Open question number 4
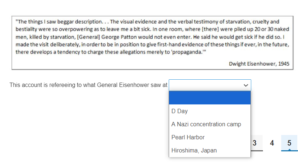 [272, 143]
